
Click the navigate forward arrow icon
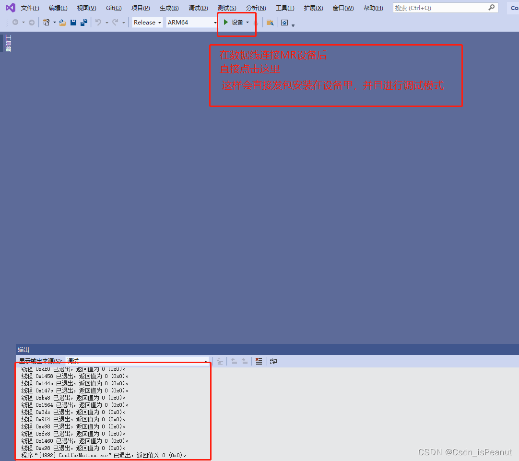click(32, 23)
